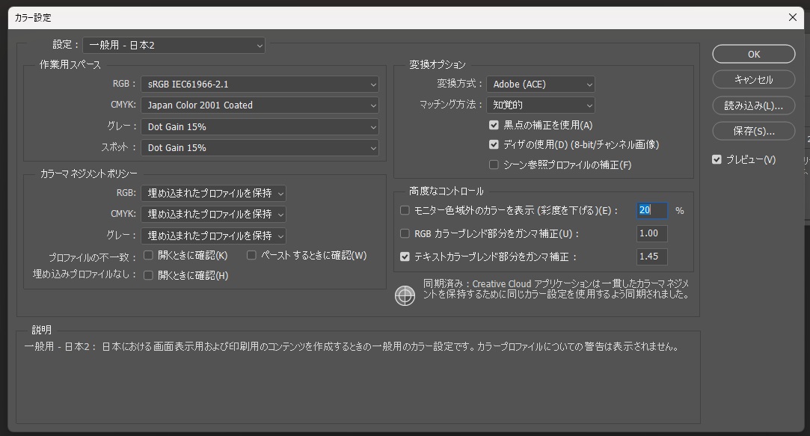Toggle ディザの使用(D) checkbox
This screenshot has width=810, height=436.
click(x=494, y=144)
